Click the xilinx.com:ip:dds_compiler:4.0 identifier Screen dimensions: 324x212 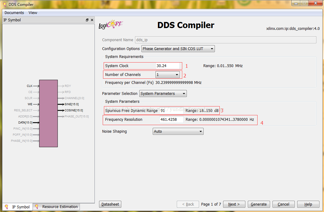(293, 29)
